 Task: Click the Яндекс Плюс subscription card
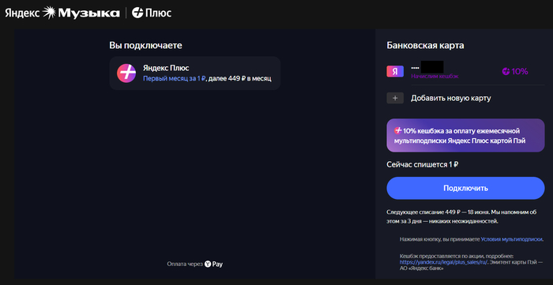click(x=194, y=73)
